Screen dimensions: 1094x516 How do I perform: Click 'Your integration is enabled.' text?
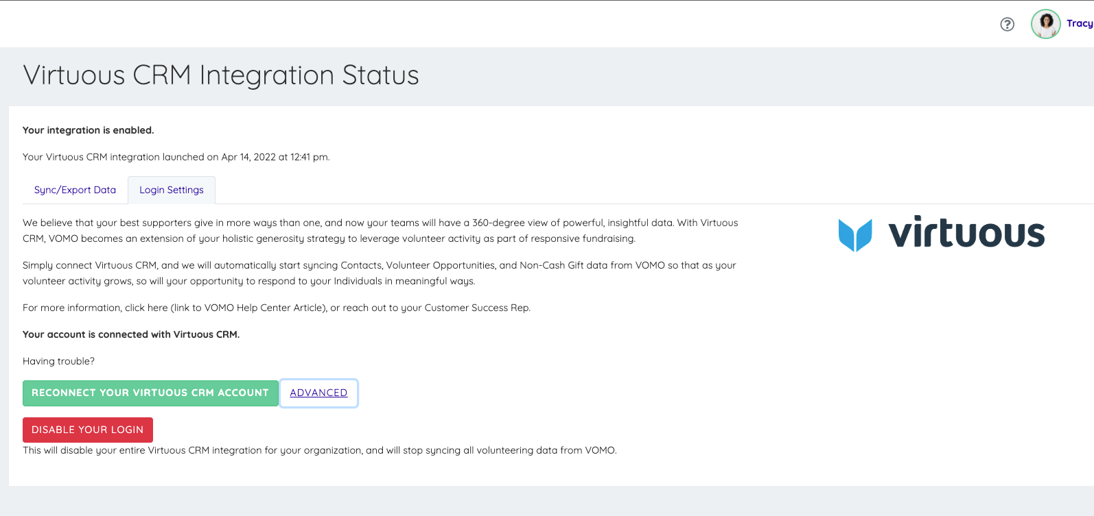(x=89, y=130)
